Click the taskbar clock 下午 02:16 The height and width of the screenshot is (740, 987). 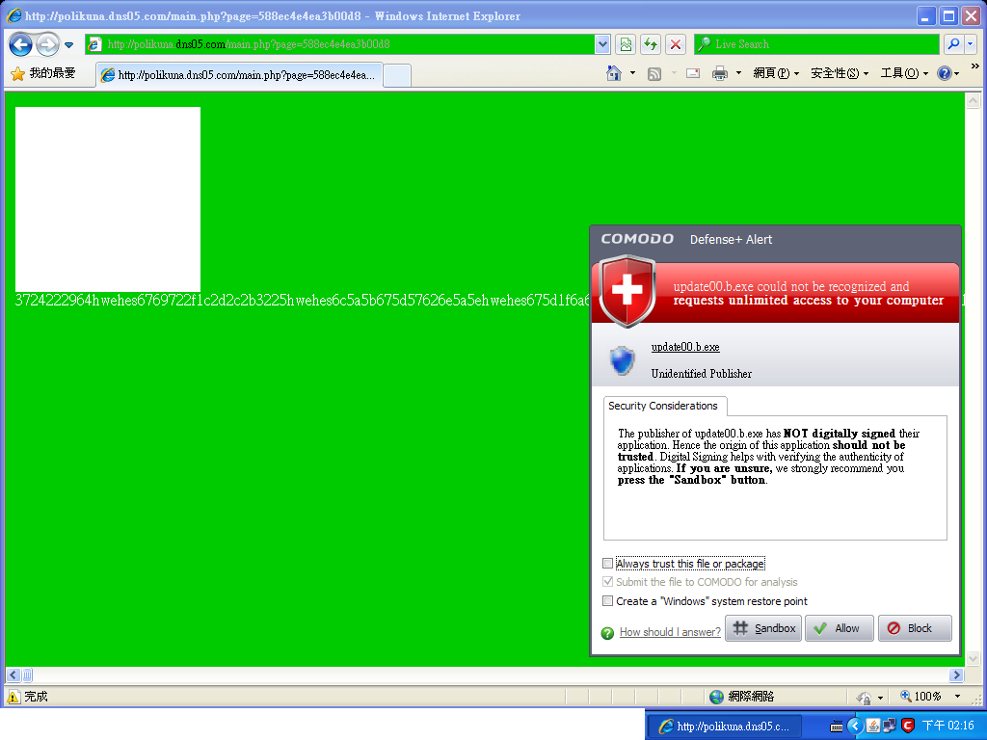click(x=947, y=727)
